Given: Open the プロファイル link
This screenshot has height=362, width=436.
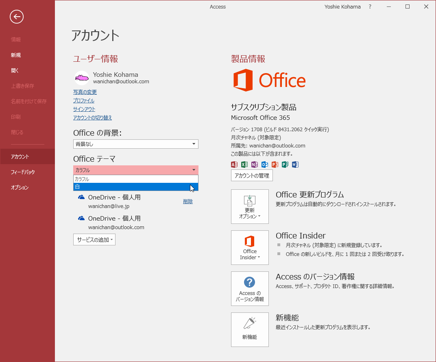Looking at the screenshot, I should tap(84, 101).
